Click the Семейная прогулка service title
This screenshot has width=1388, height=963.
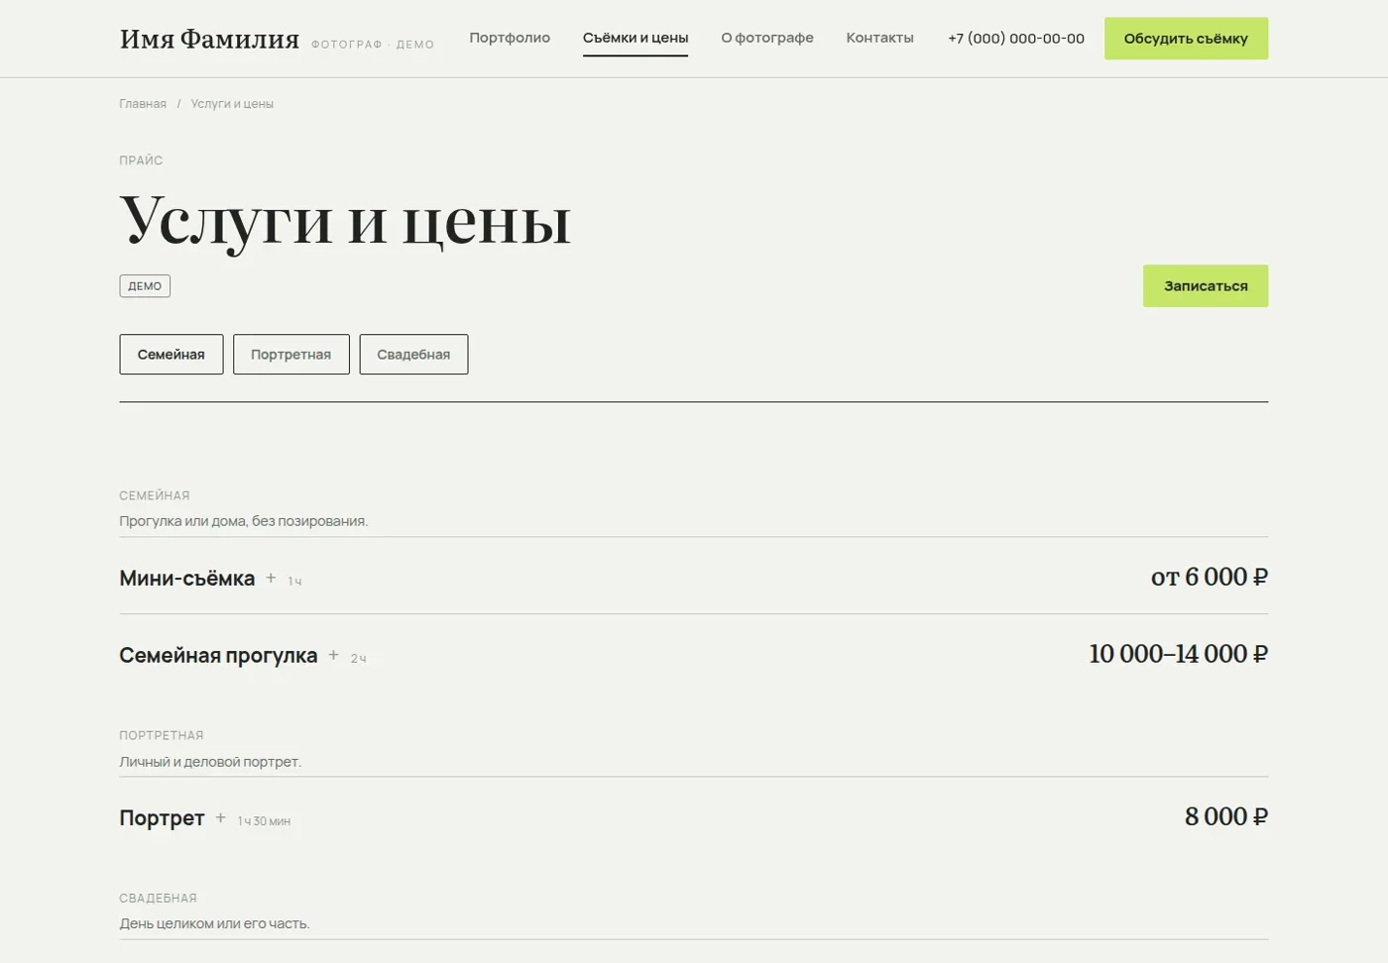pos(218,656)
